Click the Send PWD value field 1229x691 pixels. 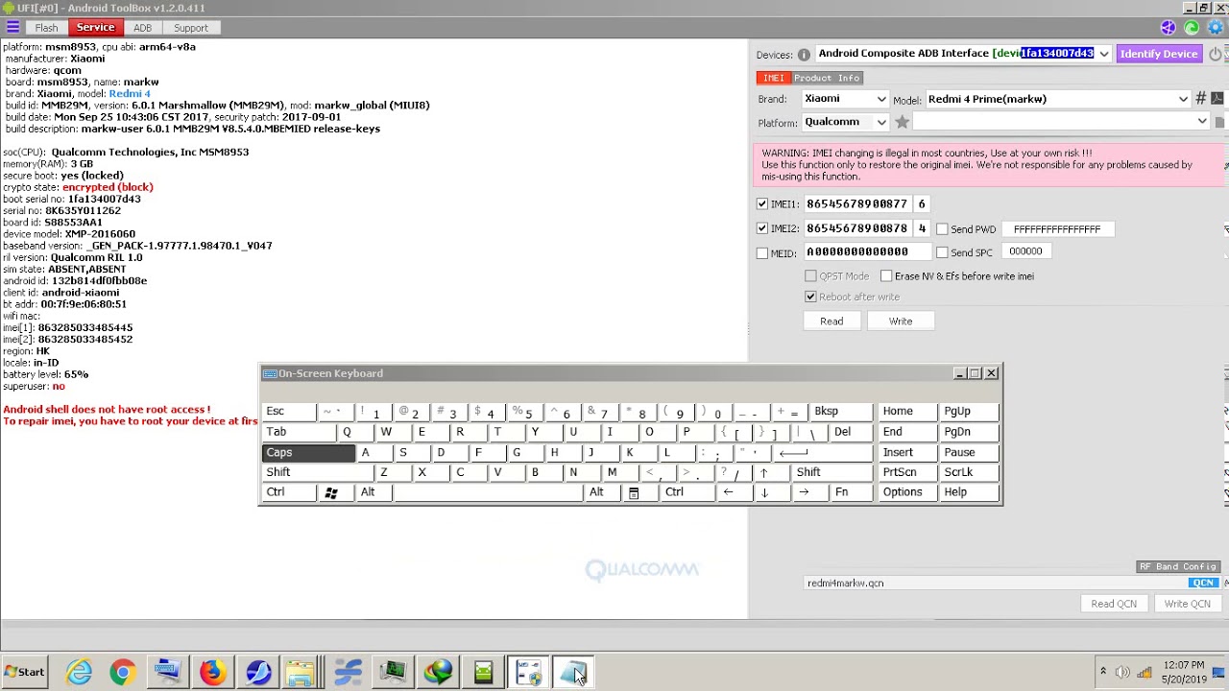click(x=1057, y=229)
